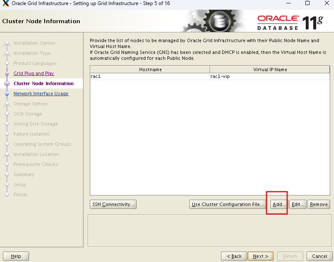Click the Add... button

coord(279,204)
